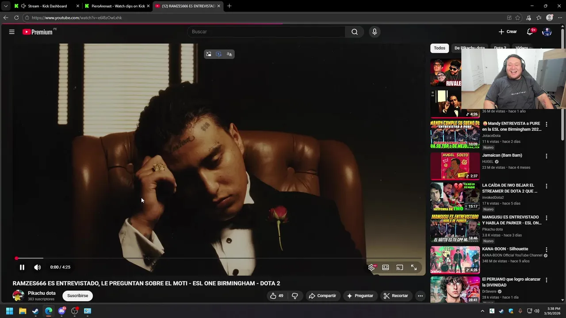Screen dimensions: 566x318
Task: Open El PERUANO que logro alcanzar video
Action: (x=511, y=282)
